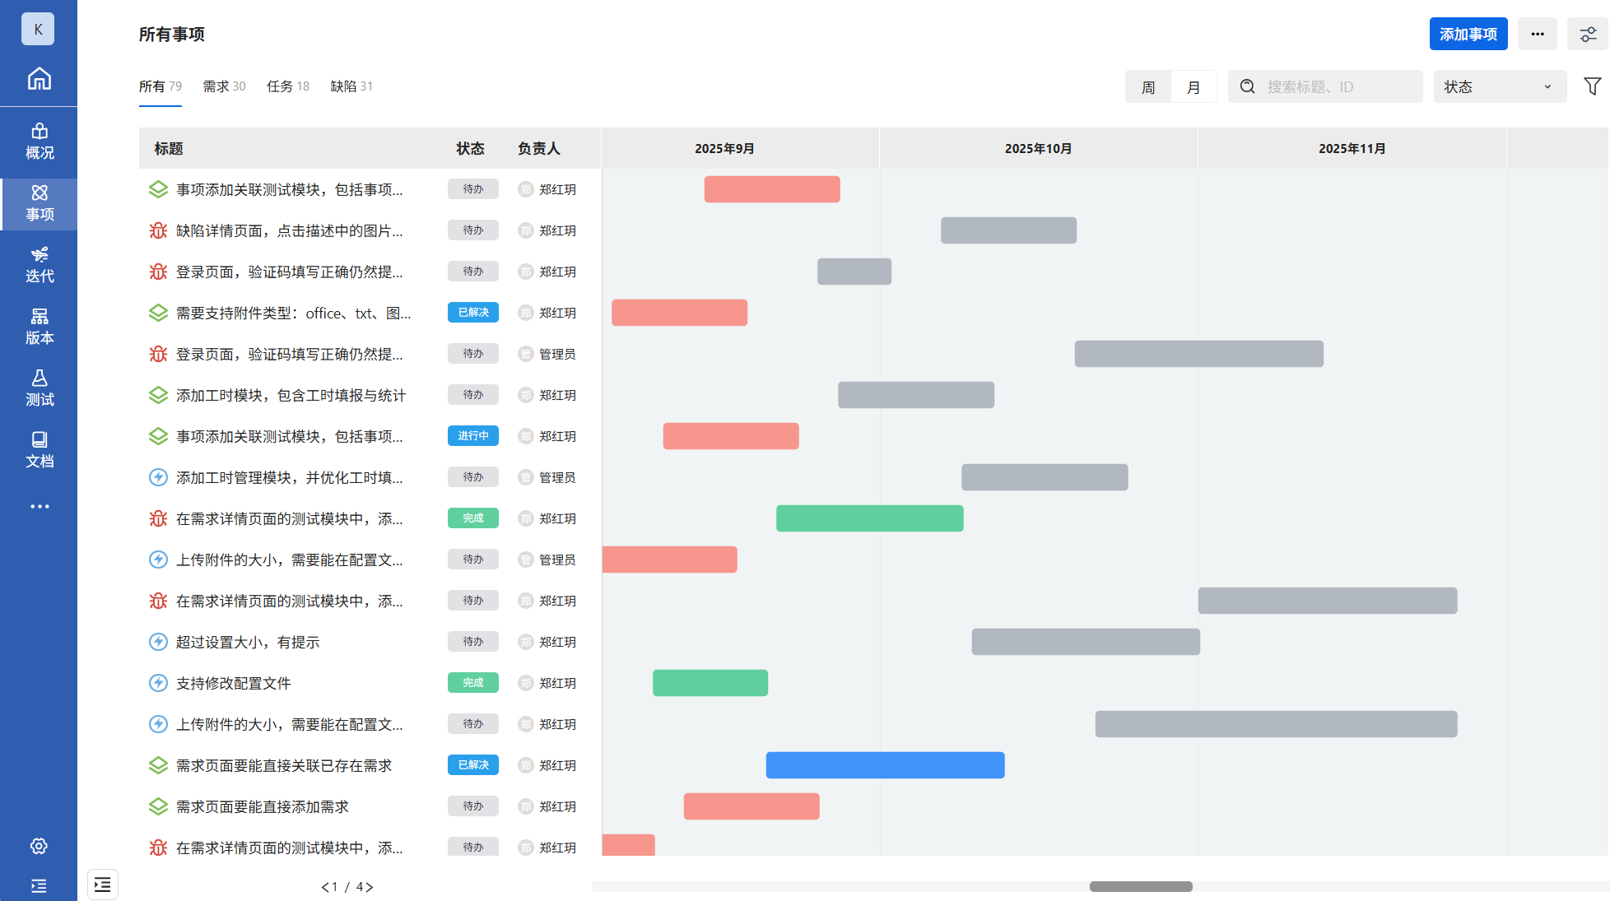Open sidebar settings gear icon

(x=39, y=846)
